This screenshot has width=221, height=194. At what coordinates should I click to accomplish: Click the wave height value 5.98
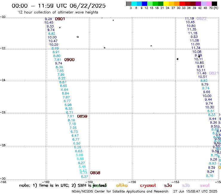[x=79, y=155]
